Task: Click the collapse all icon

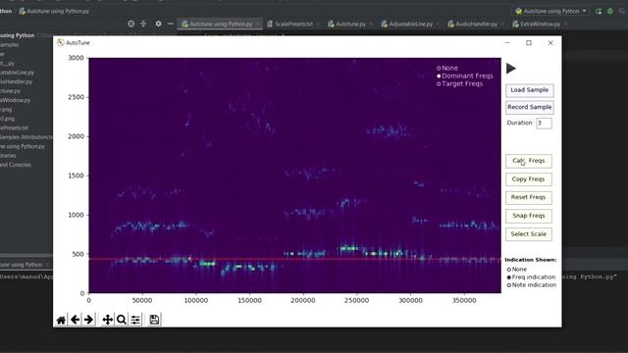Action: pyautogui.click(x=143, y=24)
